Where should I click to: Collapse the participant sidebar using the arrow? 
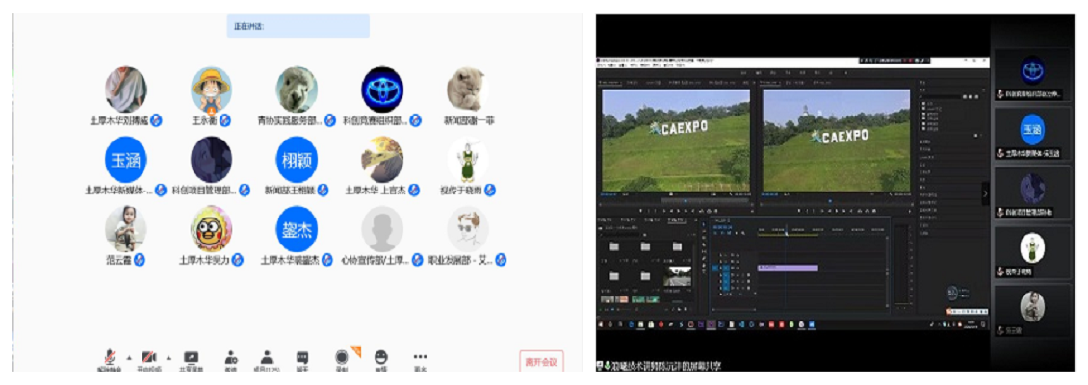click(985, 193)
